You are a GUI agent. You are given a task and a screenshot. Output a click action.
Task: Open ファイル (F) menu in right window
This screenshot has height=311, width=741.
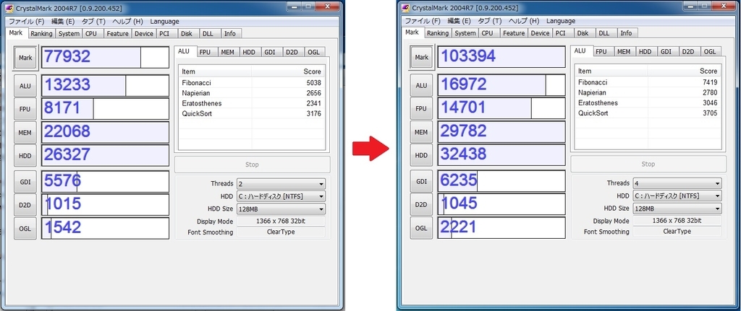[x=423, y=21]
